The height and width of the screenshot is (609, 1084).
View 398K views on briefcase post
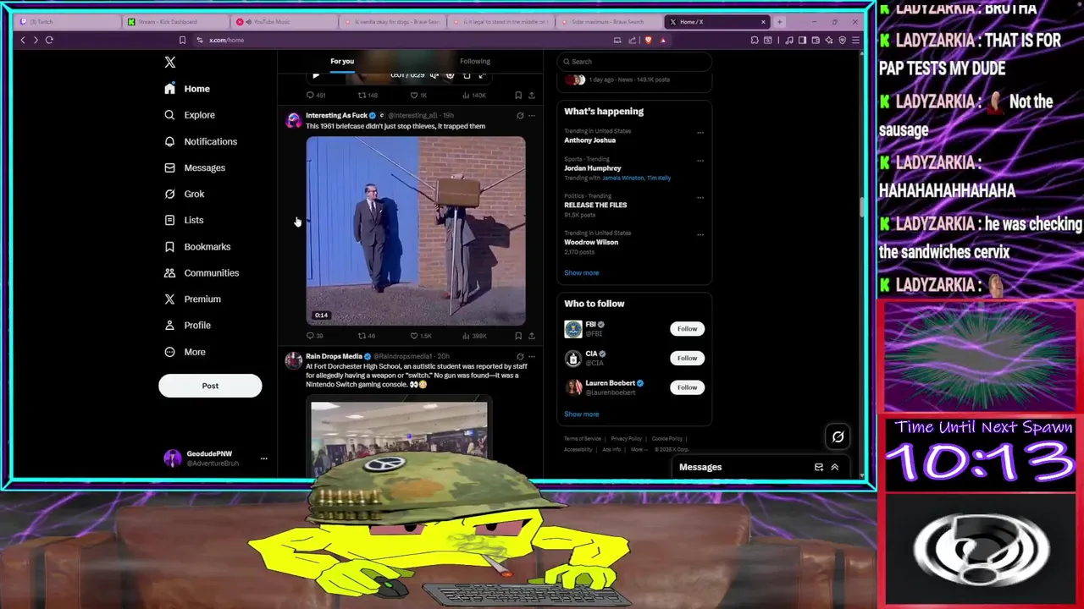(473, 336)
